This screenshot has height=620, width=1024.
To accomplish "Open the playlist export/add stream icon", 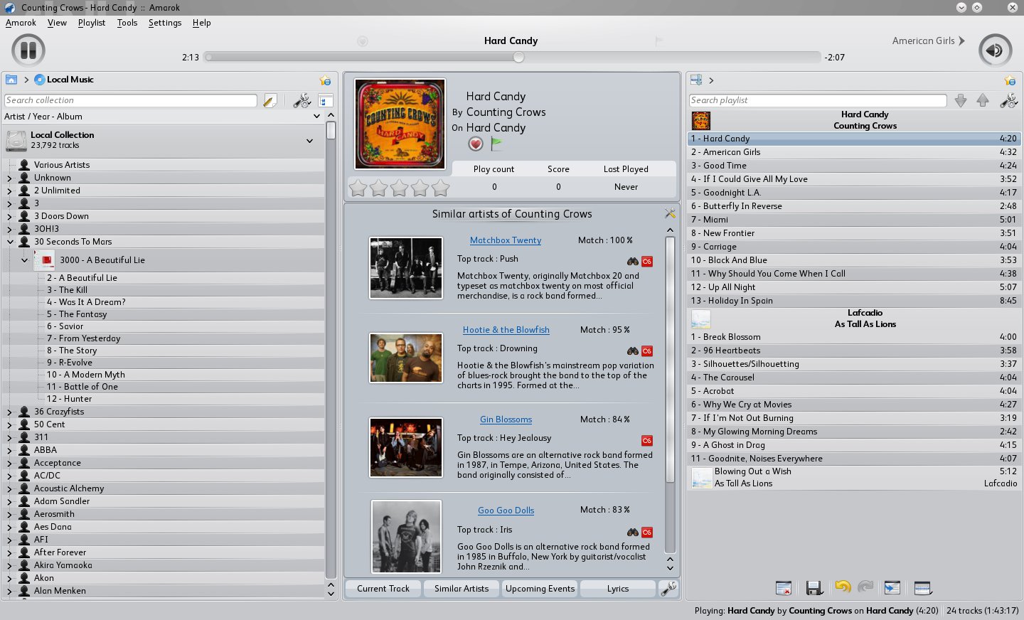I will (892, 587).
